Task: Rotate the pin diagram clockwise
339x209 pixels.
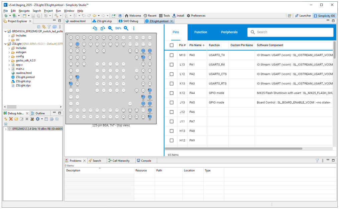Action: tap(103, 28)
